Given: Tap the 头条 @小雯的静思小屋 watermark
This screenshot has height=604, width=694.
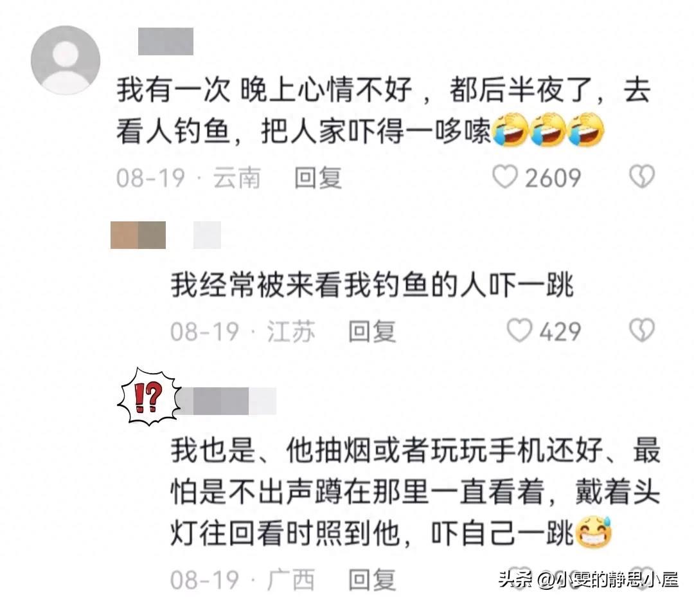Looking at the screenshot, I should pos(589,579).
